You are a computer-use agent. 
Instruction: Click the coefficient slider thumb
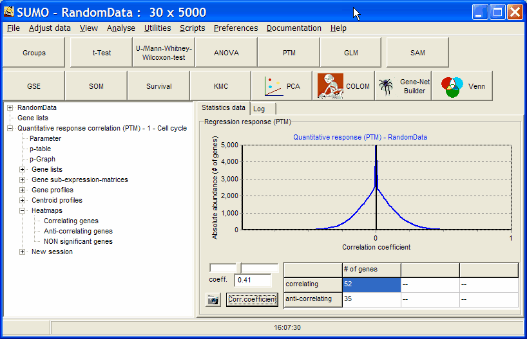(239, 268)
